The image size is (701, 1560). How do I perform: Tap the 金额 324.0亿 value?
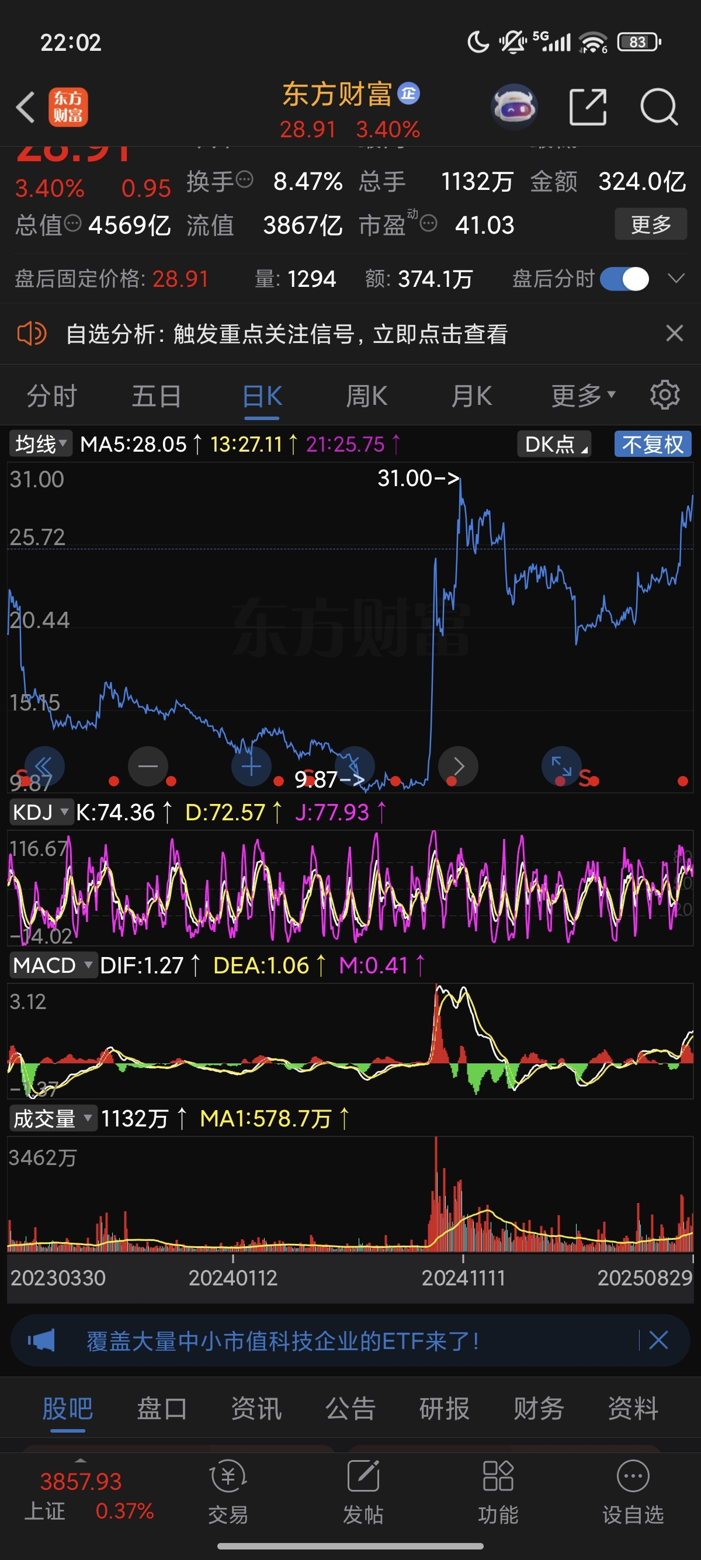[642, 181]
